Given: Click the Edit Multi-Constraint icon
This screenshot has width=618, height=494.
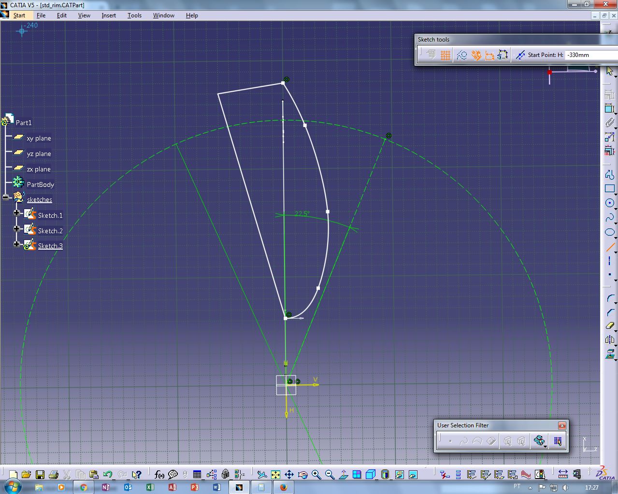Looking at the screenshot, I should (x=609, y=151).
